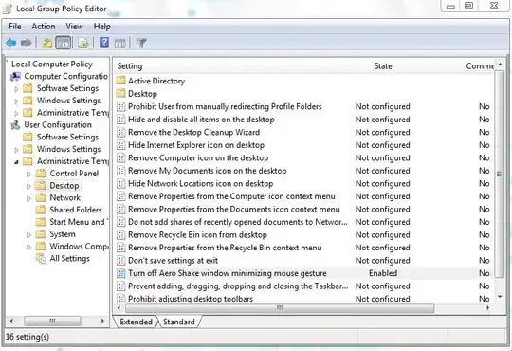
Task: Select Remove the Desktop Cleanup Wizard setting
Action: point(193,132)
